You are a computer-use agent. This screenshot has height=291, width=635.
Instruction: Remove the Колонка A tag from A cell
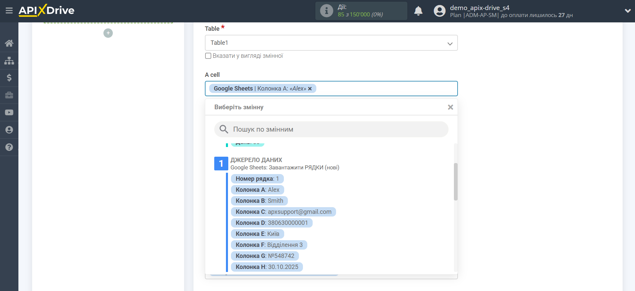point(310,89)
